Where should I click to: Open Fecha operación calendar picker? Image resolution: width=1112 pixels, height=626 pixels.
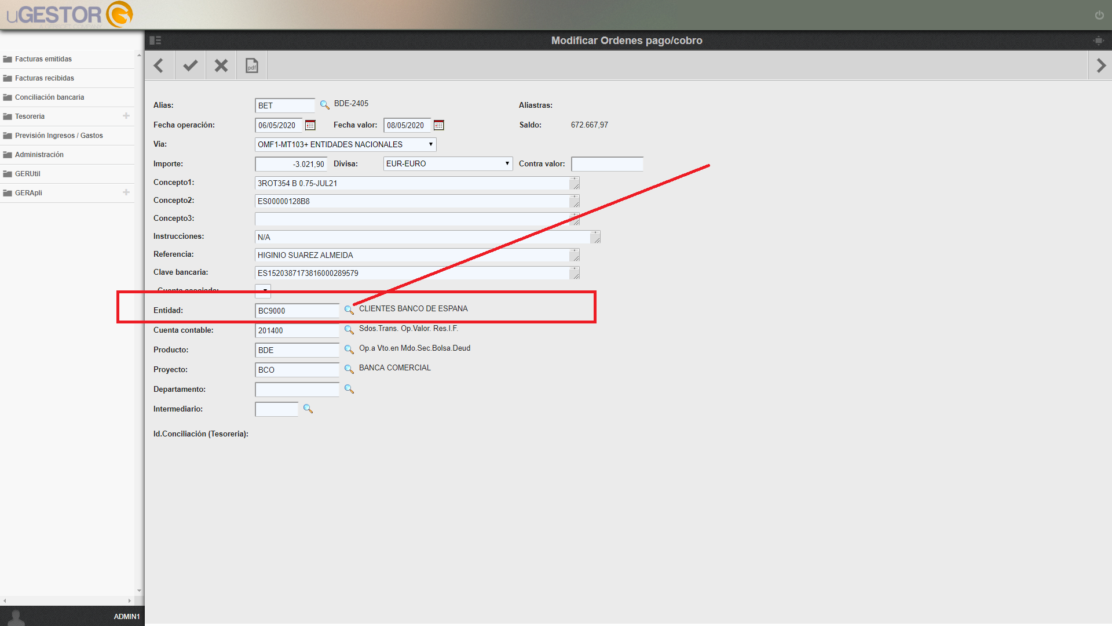point(310,125)
